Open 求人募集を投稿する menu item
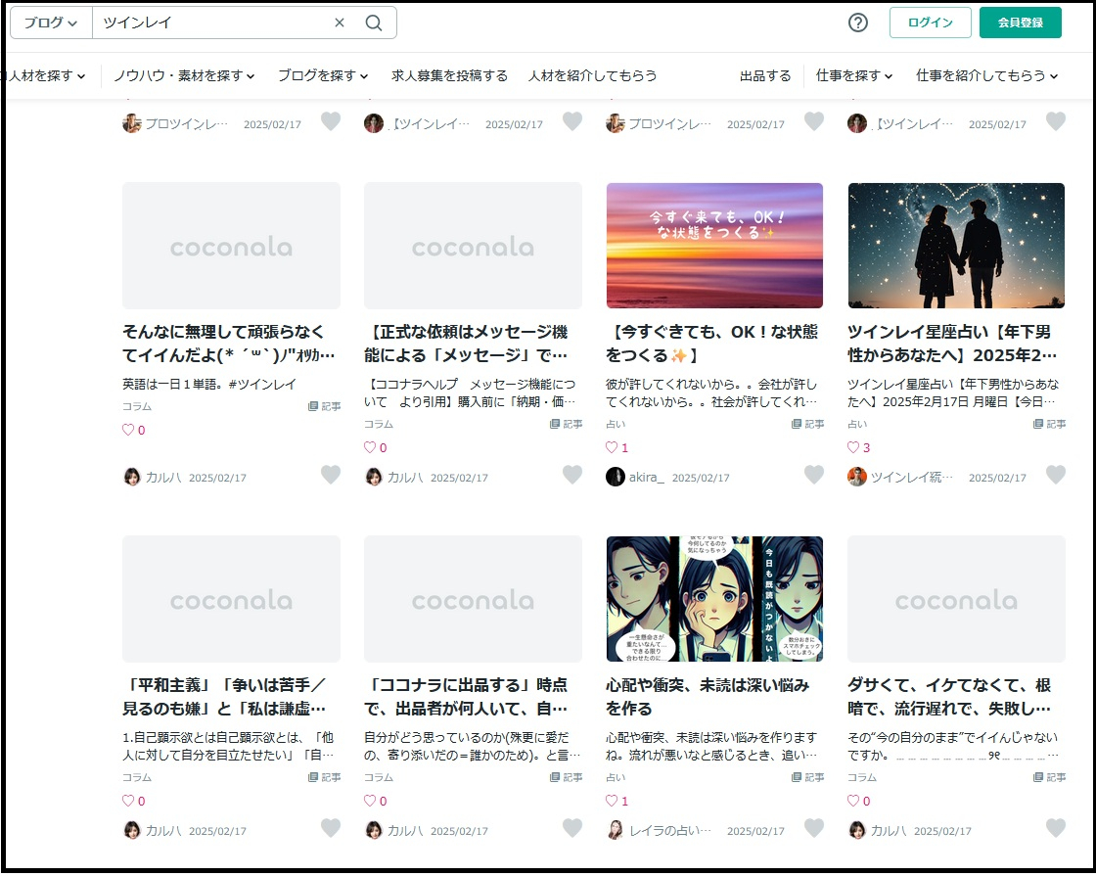 pos(449,75)
